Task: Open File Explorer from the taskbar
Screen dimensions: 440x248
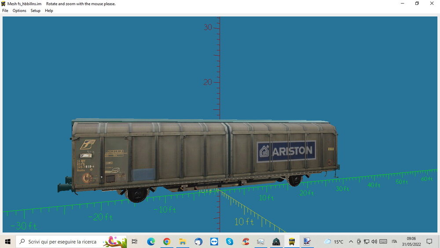Action: click(x=183, y=241)
